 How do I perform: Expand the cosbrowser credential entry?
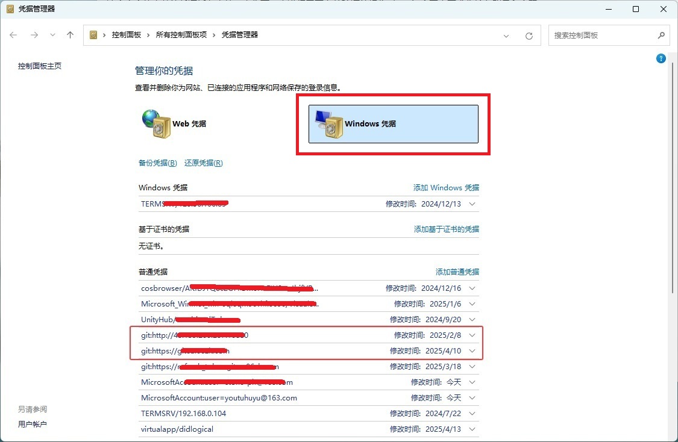[x=472, y=288]
